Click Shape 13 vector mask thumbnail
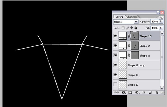Image resolution: width=167 pixels, height=107 pixels. 135,55
